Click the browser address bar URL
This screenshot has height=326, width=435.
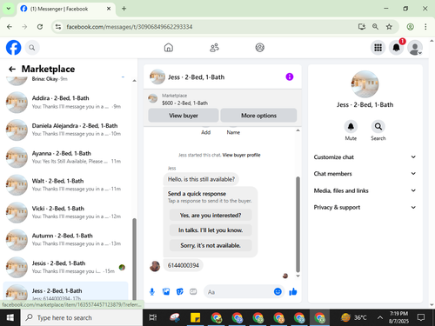tap(130, 27)
